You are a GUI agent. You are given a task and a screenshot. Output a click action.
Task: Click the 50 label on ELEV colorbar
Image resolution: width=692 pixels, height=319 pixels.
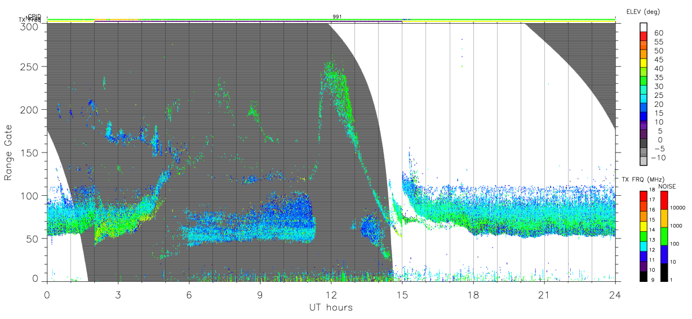pos(659,51)
